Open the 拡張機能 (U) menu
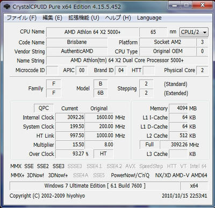The height and width of the screenshot is (208, 215). tap(84, 18)
